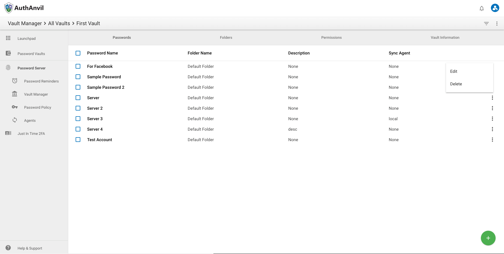Image resolution: width=504 pixels, height=254 pixels.
Task: Check the Sample Password 2 checkbox
Action: (x=78, y=87)
